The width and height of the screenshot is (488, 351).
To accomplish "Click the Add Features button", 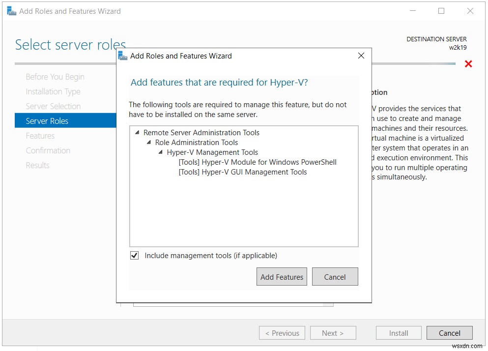I will [x=282, y=276].
